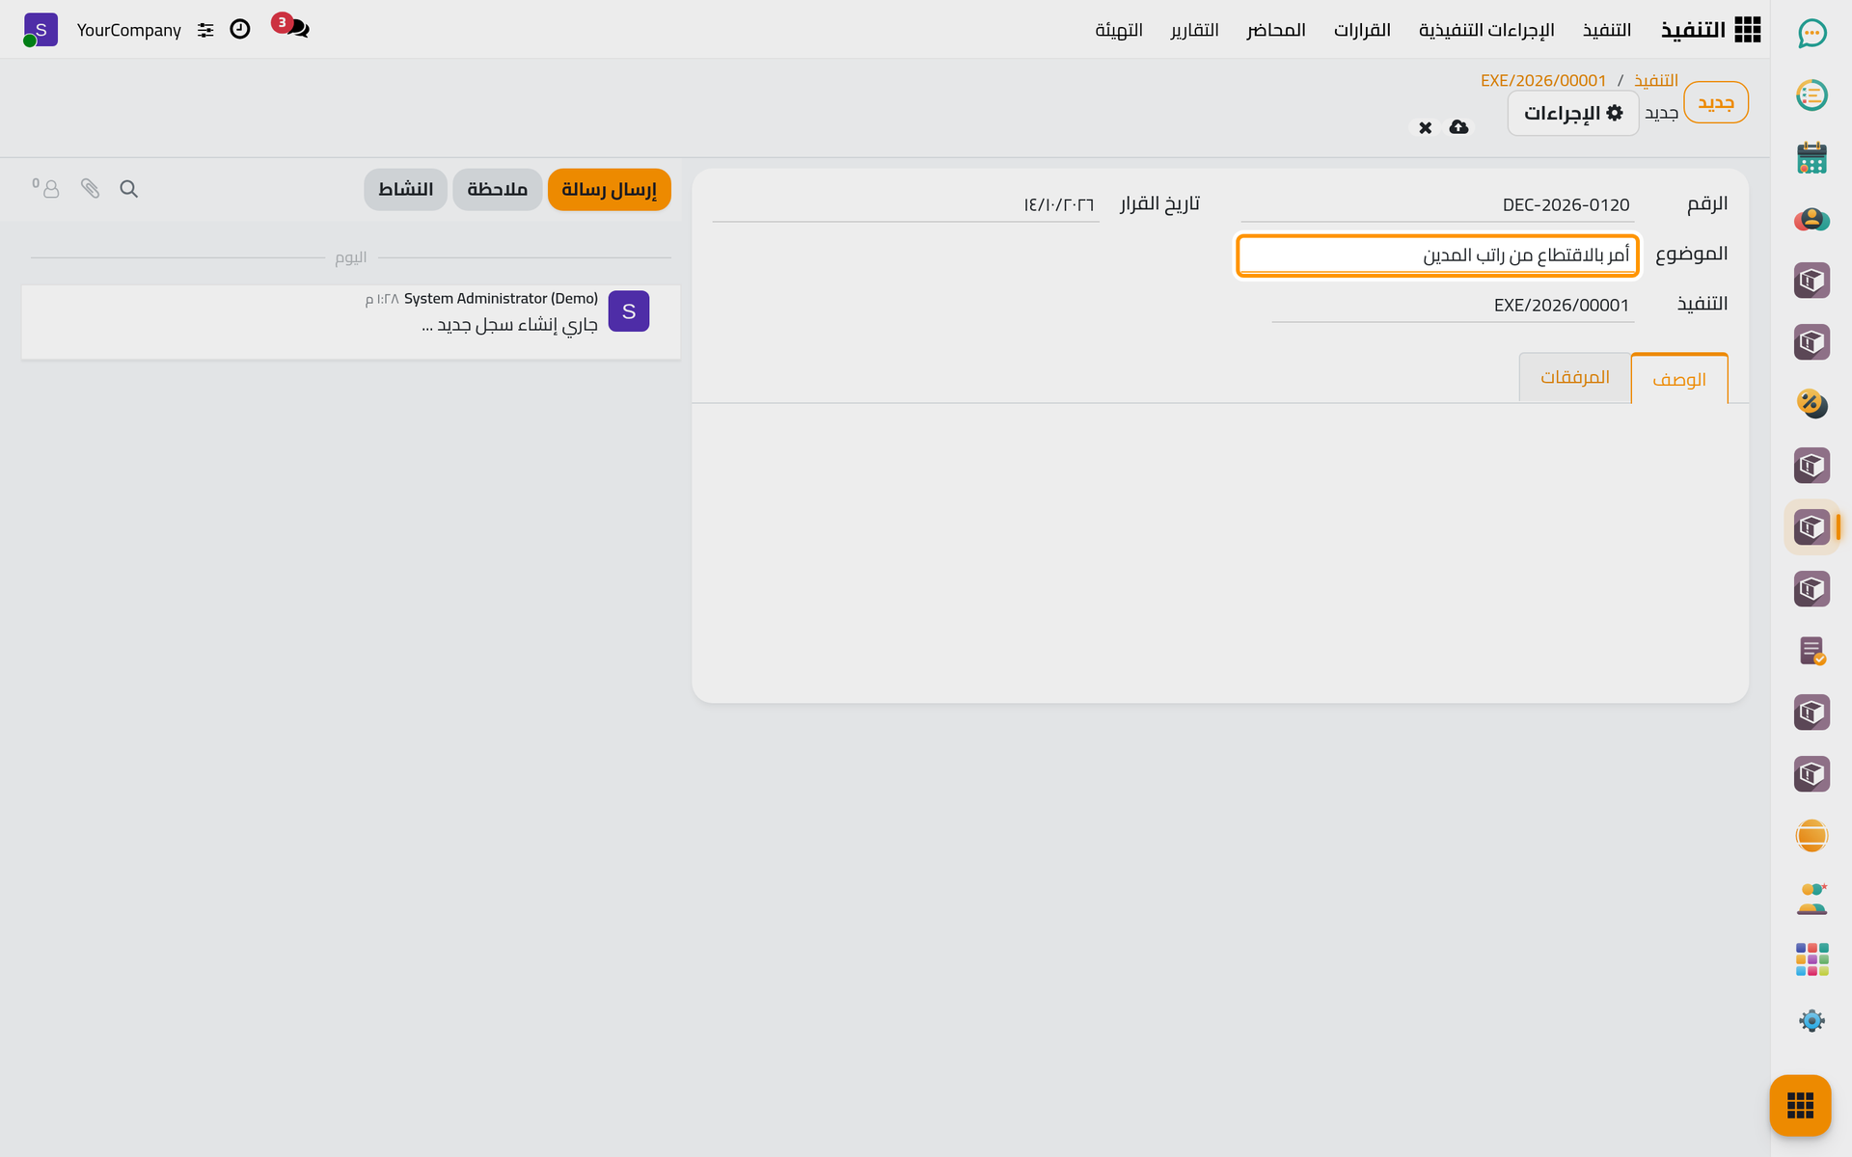Open the main apps menu grid icon beside التنفيذ
The height and width of the screenshot is (1157, 1852).
tap(1747, 30)
